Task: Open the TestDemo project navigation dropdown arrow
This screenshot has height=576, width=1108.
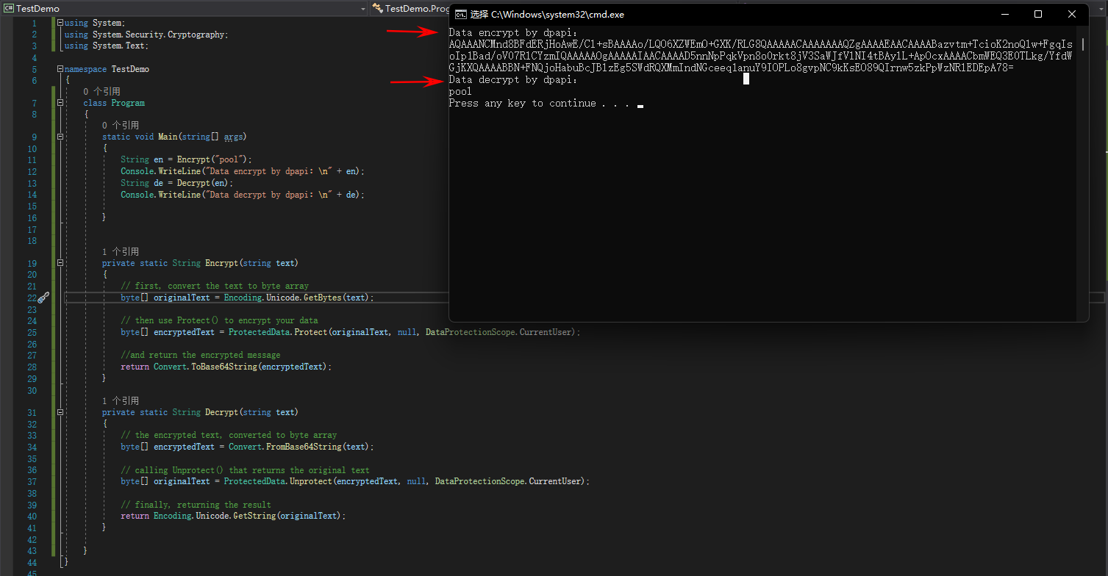Action: tap(363, 8)
